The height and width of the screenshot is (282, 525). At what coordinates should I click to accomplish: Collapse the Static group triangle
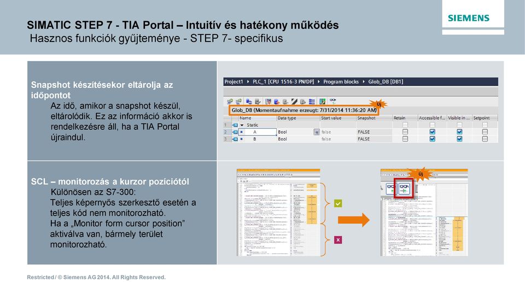[x=242, y=125]
